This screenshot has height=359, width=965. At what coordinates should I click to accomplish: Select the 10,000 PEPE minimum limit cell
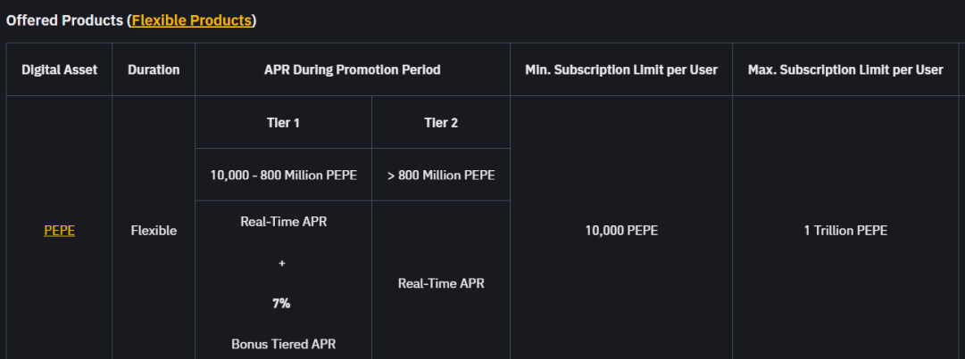tap(621, 231)
